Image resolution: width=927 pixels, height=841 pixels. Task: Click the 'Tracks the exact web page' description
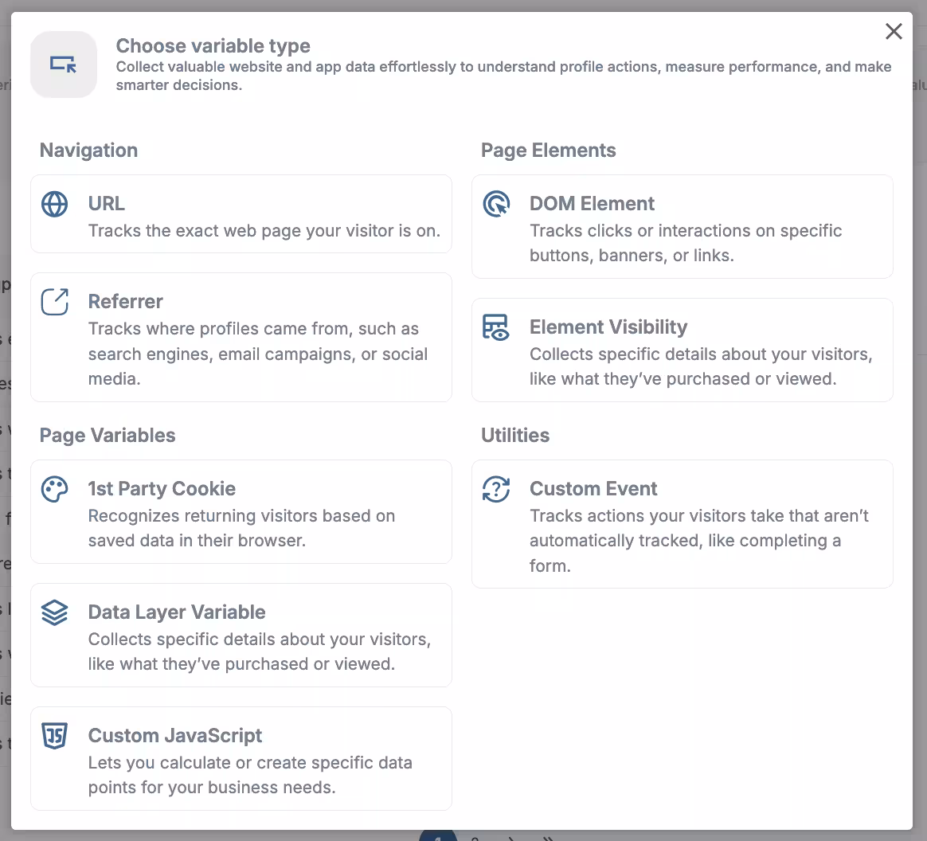[x=264, y=231]
